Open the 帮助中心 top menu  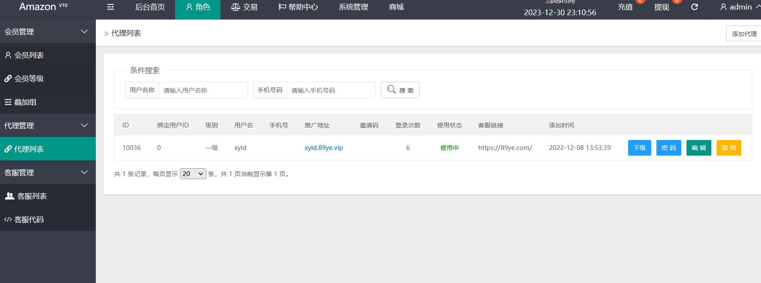click(298, 7)
